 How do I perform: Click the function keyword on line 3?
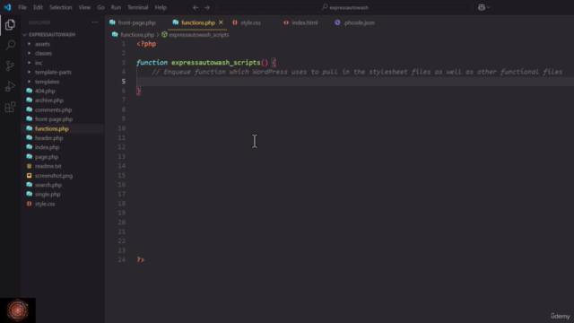coord(152,63)
